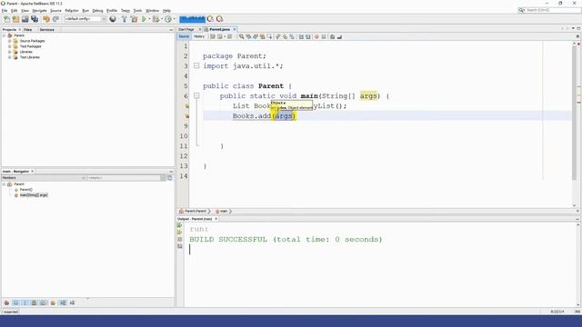Image resolution: width=582 pixels, height=327 pixels.
Task: Open the Source menu
Action: point(55,11)
